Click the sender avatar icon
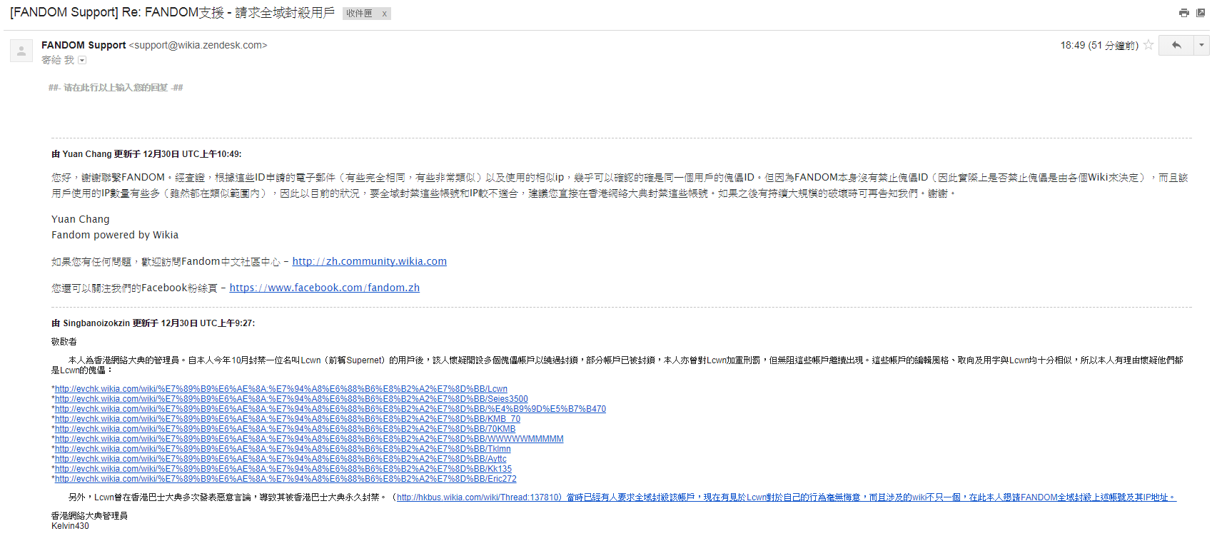The width and height of the screenshot is (1217, 536). tap(21, 51)
